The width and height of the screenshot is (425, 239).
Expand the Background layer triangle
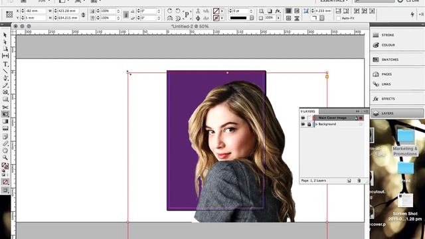click(316, 124)
